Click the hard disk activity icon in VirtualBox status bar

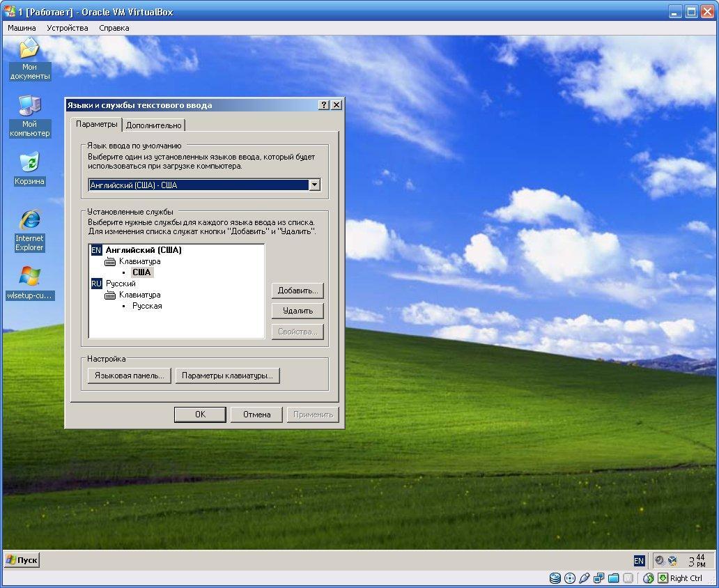[x=555, y=578]
